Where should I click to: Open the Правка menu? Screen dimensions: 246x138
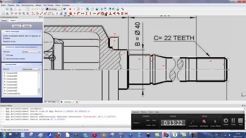tap(11, 5)
